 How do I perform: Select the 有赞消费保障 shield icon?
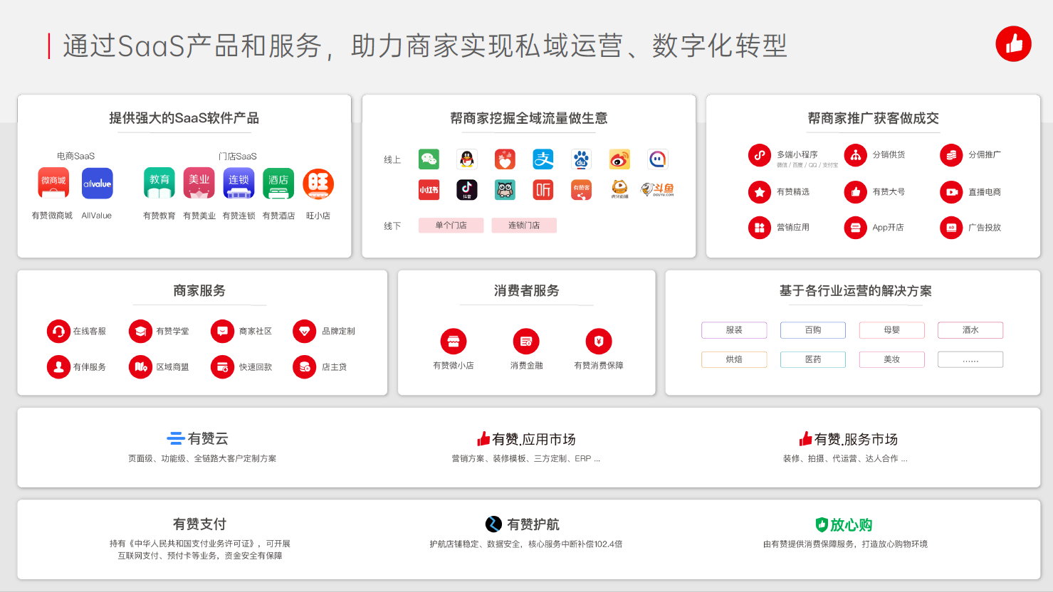pyautogui.click(x=599, y=342)
